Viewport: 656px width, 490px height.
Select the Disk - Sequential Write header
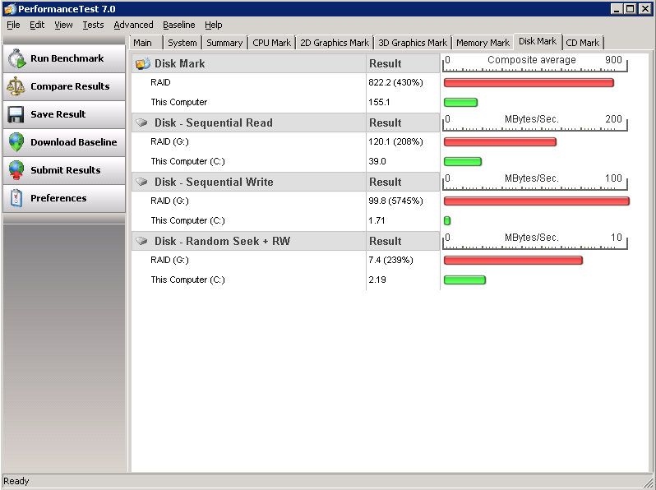tap(286, 182)
